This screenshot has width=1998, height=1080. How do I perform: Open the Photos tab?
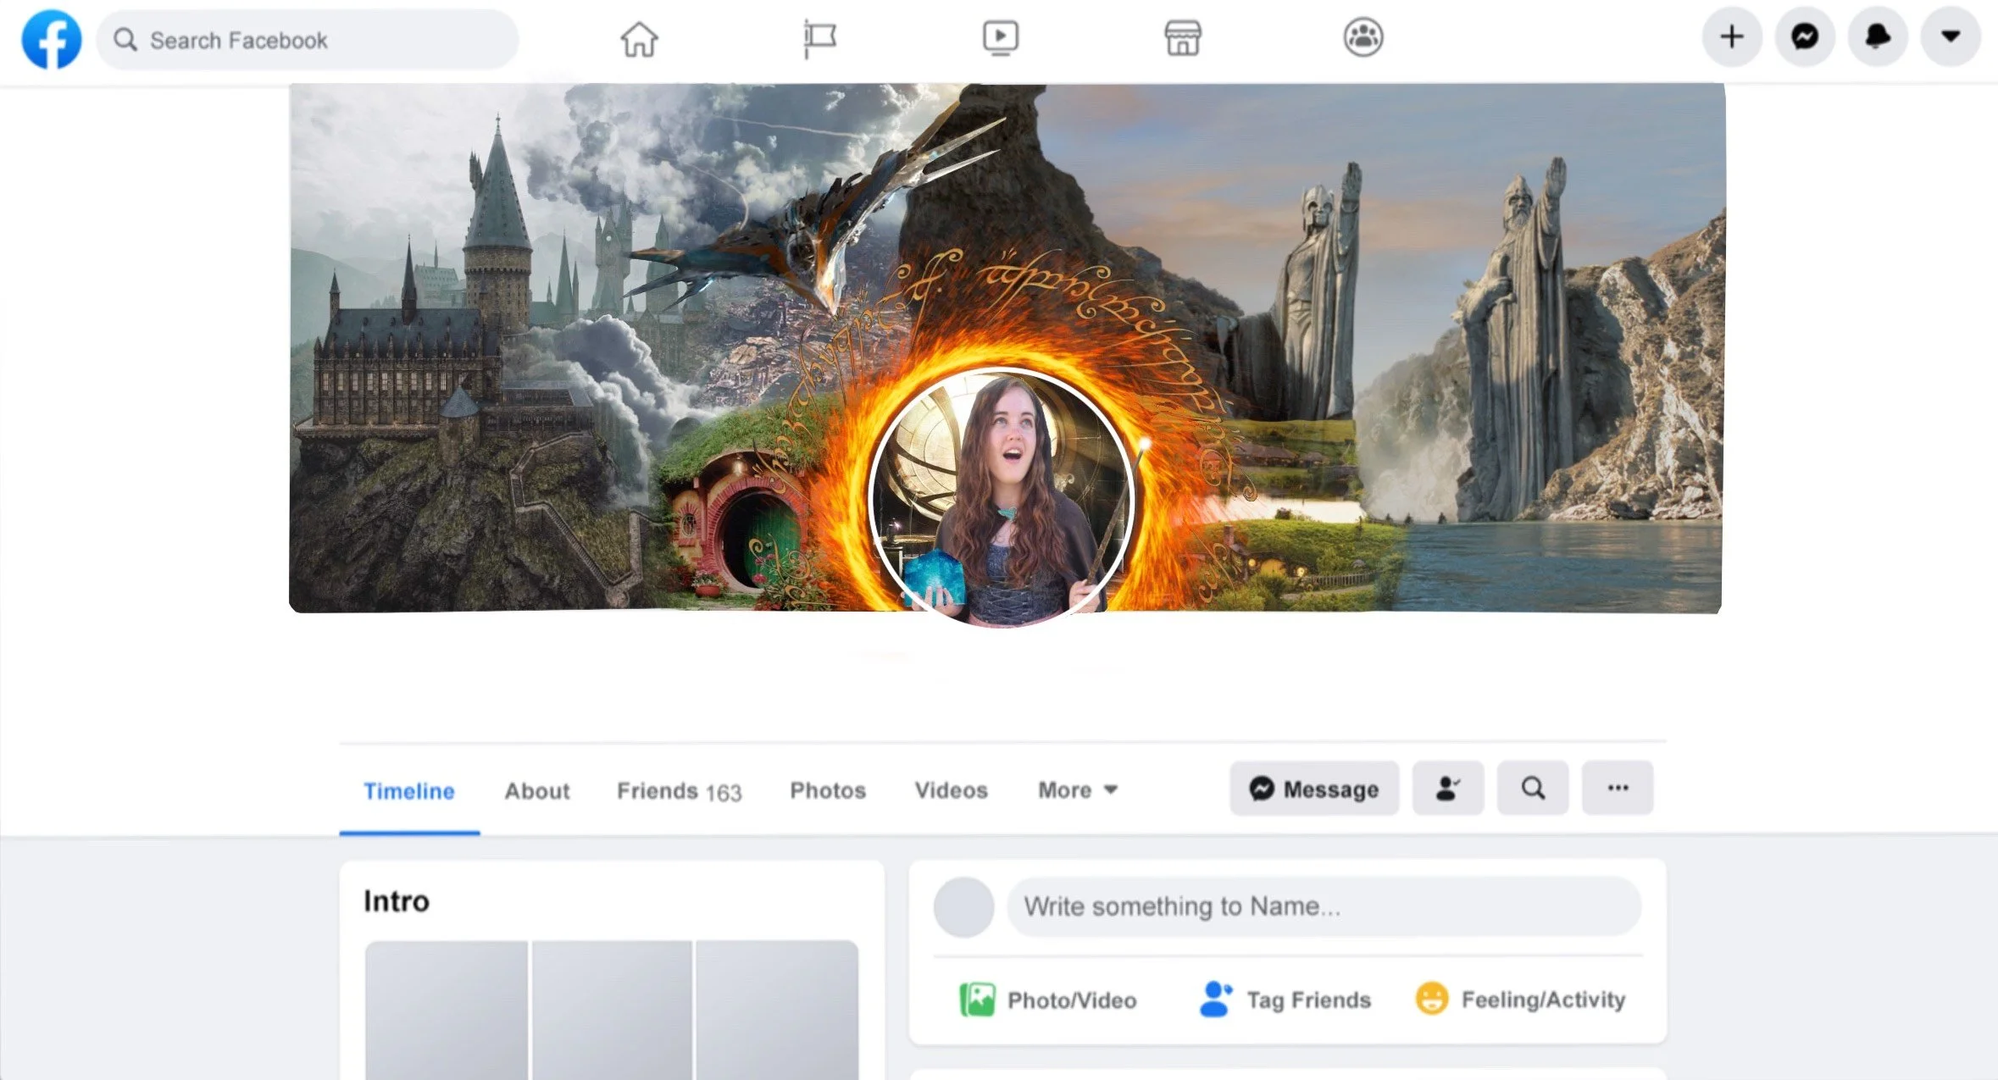828,790
